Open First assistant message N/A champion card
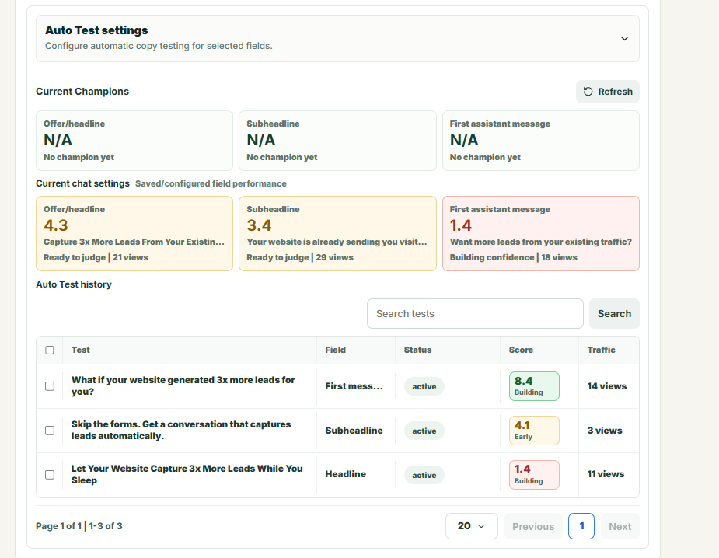719x558 pixels. coord(541,141)
